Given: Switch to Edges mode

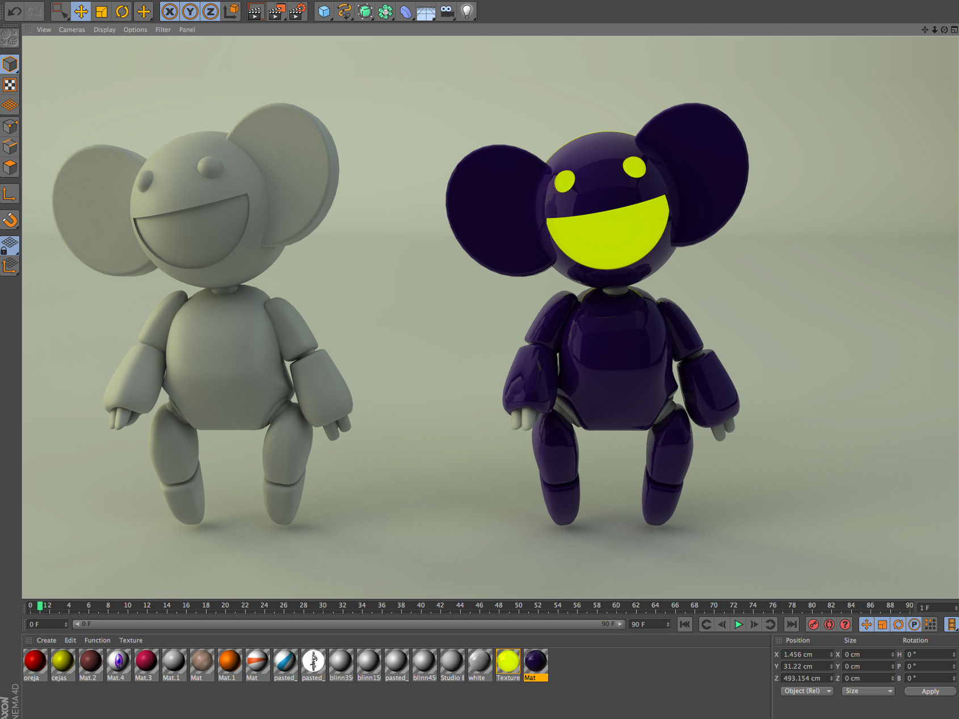Looking at the screenshot, I should coord(10,146).
